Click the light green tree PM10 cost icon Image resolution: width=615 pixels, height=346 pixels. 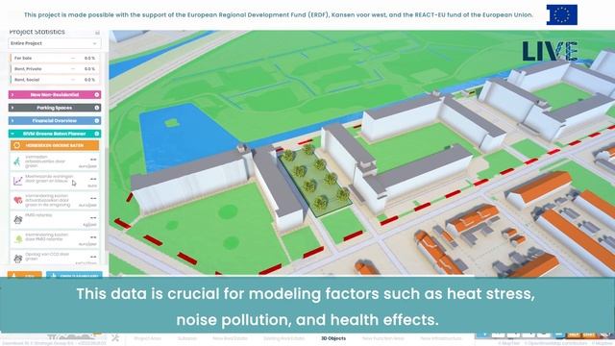coord(17,239)
